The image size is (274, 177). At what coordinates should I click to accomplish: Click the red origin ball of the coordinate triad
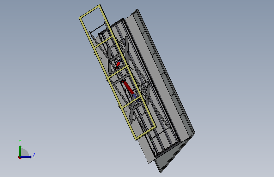(x=20, y=157)
